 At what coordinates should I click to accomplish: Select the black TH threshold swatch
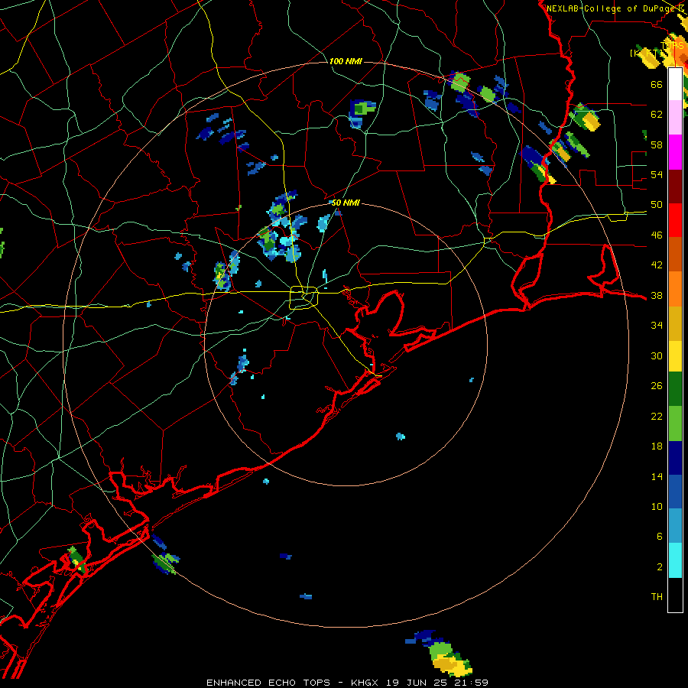click(675, 595)
